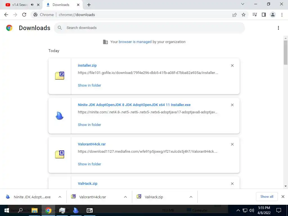Screen dimensions: 288x216
Task: Show ValorantH4ck.rar in folder
Action: [89, 164]
